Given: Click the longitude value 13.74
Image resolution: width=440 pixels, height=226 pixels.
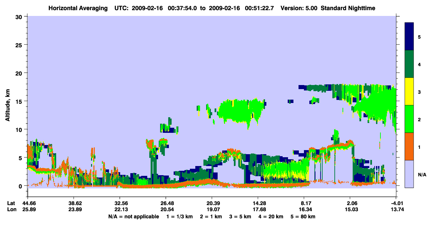Looking at the screenshot, I should pyautogui.click(x=396, y=210).
